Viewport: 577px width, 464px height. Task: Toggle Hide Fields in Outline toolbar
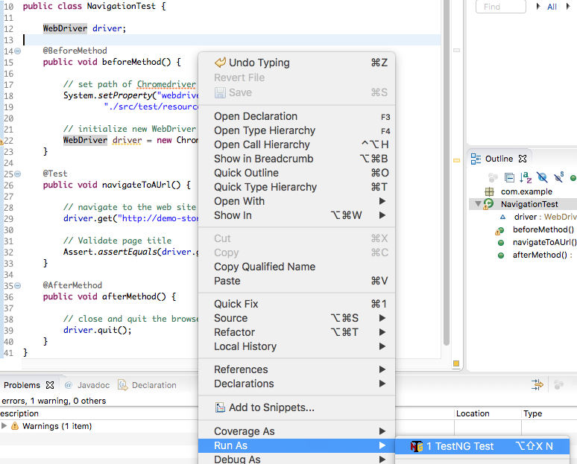542,177
